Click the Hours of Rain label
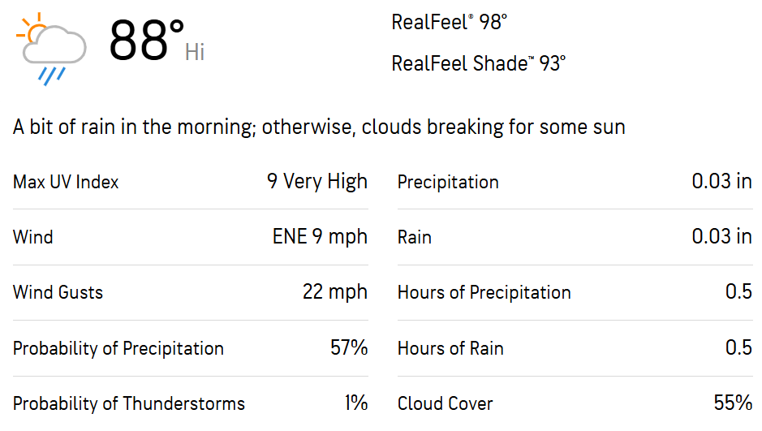The height and width of the screenshot is (431, 762). tap(450, 348)
